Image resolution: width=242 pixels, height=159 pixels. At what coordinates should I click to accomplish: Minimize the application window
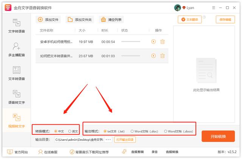[220, 8]
